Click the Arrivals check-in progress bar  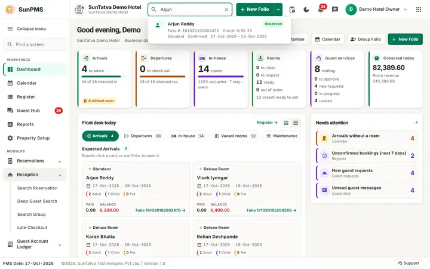tap(104, 77)
